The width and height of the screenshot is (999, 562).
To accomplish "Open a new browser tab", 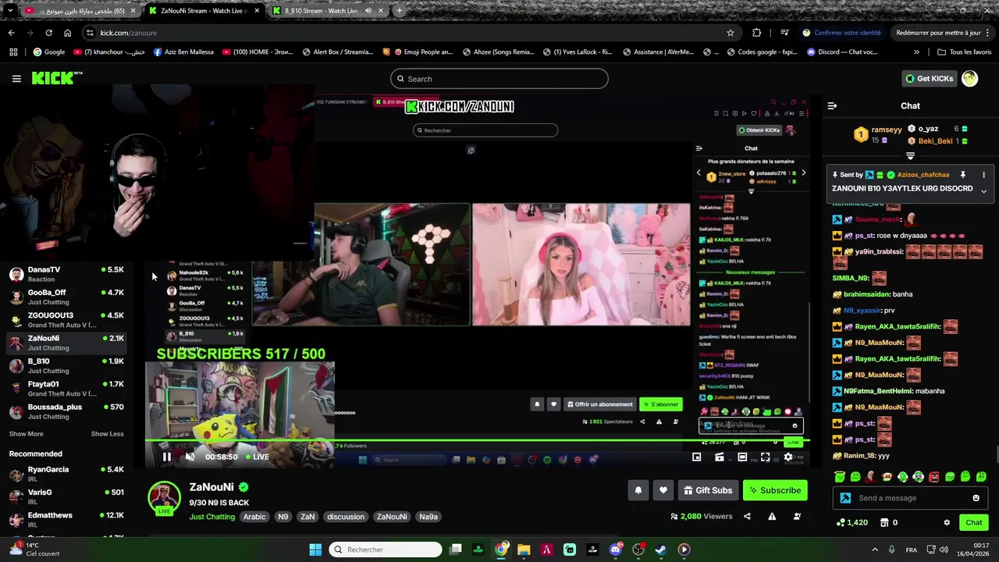I will pos(400,11).
